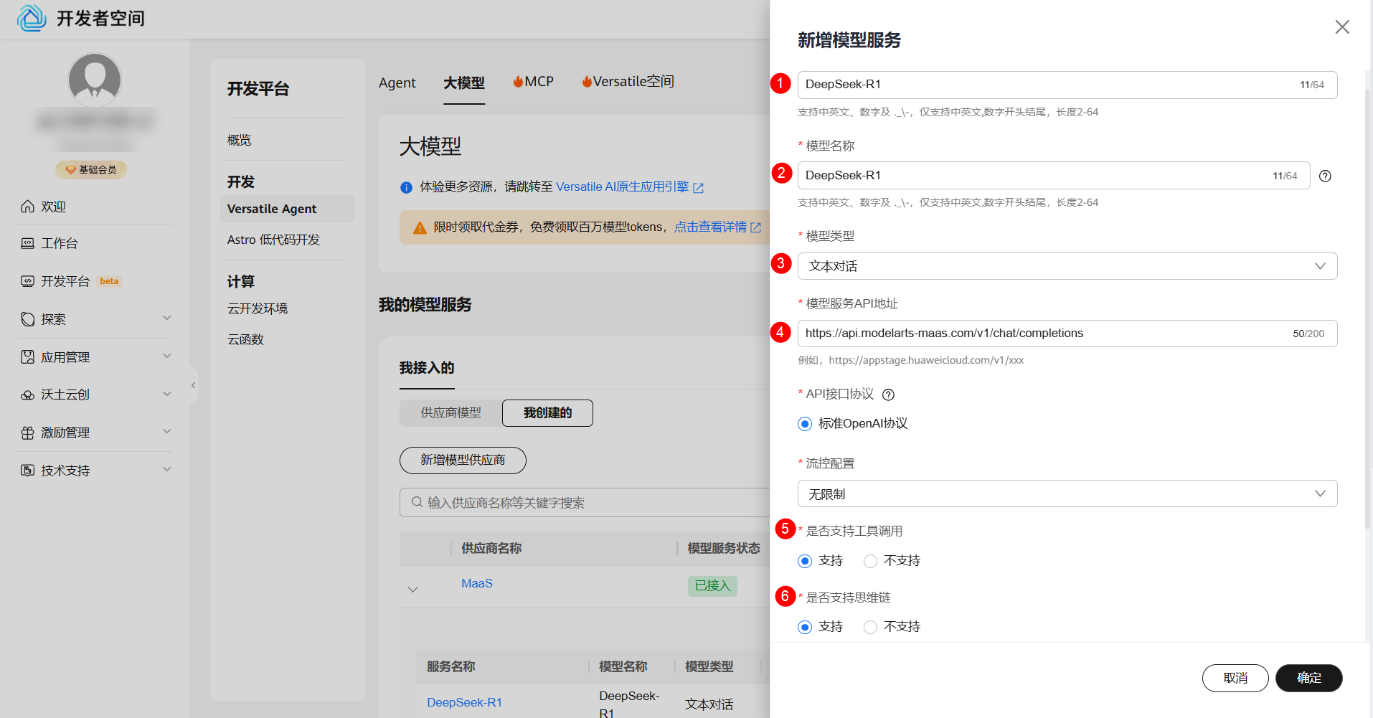Open Versatile AI原生应用引擎 link
The width and height of the screenshot is (1373, 718).
(630, 186)
